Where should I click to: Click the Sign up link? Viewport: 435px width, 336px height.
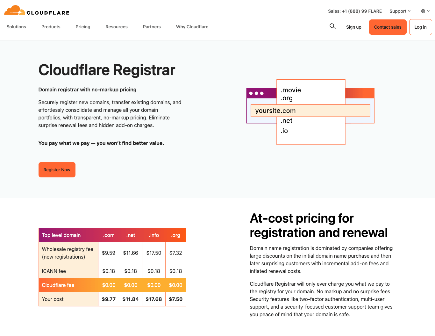[x=354, y=27]
